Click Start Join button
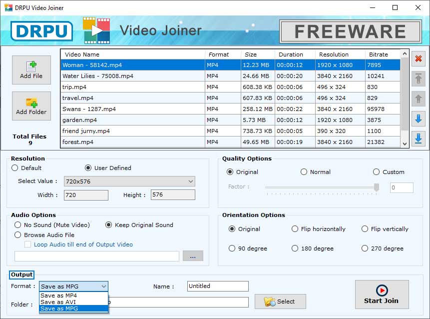 pos(382,294)
